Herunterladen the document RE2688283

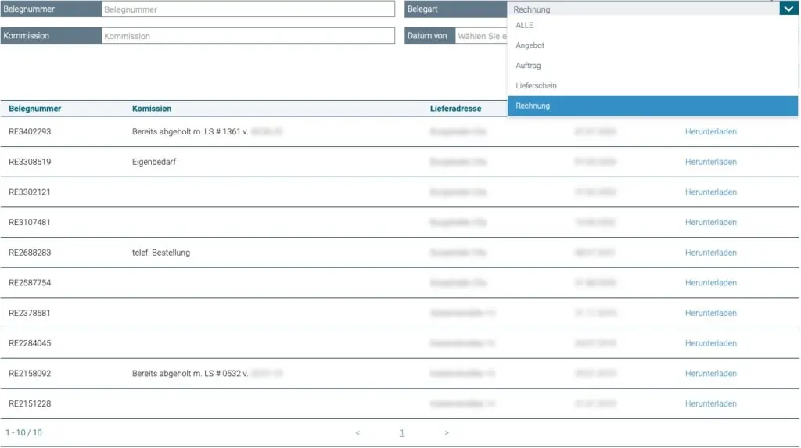pos(710,253)
